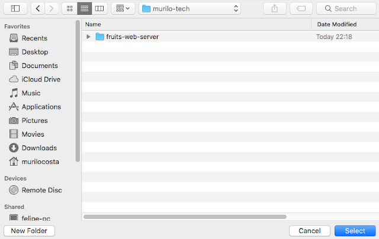Screen dimensions: 379x239
Task: Click the edit tags toolbar button
Action: [x=301, y=9]
